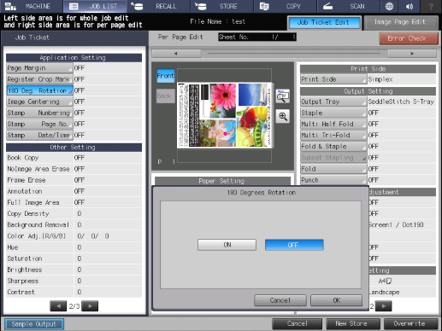The image size is (442, 331).
Task: Click the Sheet No. field
Action: (257, 37)
